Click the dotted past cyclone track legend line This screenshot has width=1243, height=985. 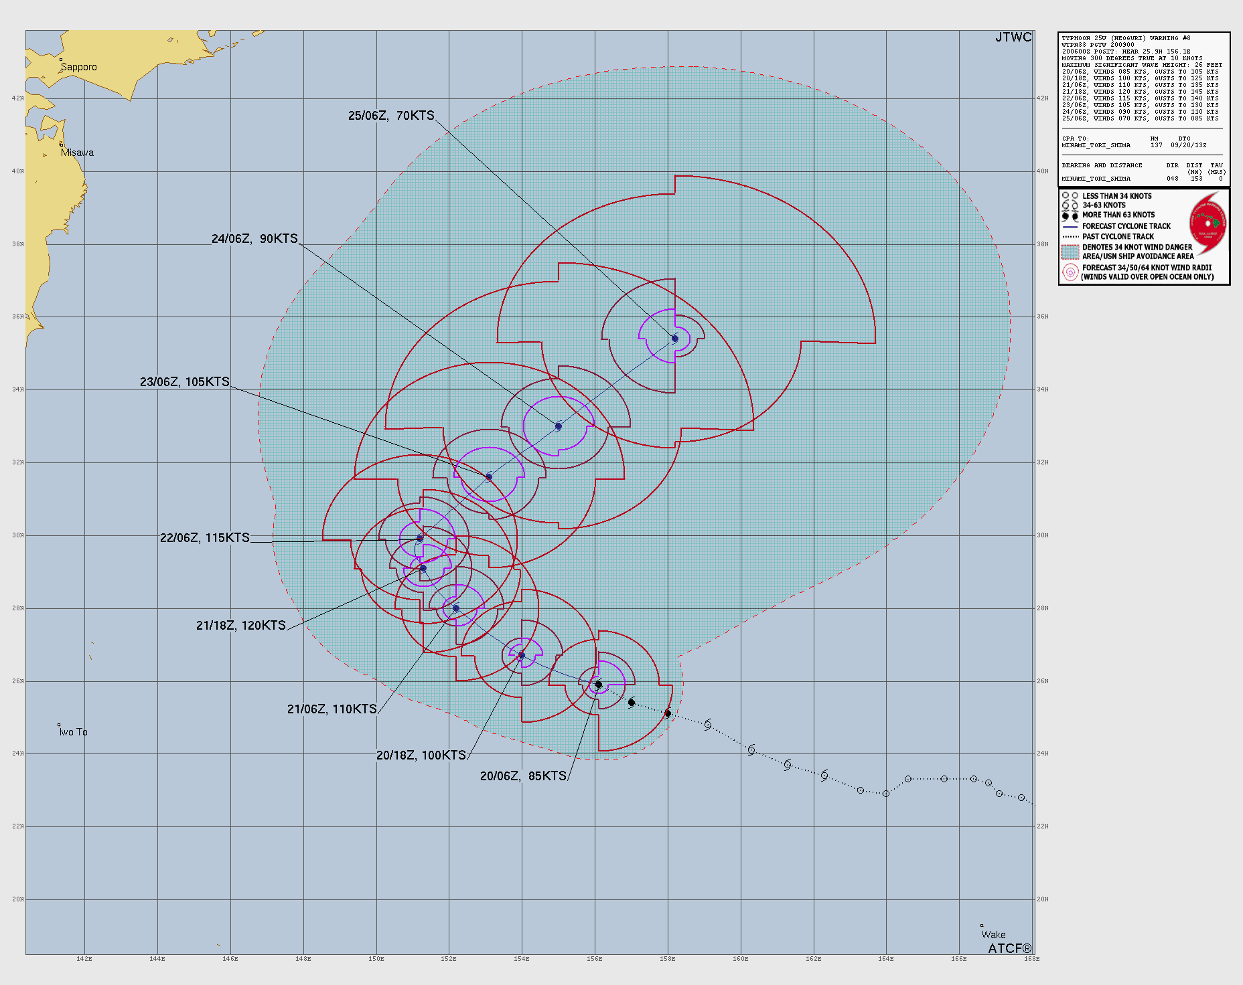click(x=1070, y=237)
